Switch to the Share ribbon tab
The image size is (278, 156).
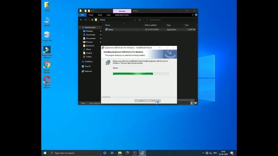[x=100, y=15]
